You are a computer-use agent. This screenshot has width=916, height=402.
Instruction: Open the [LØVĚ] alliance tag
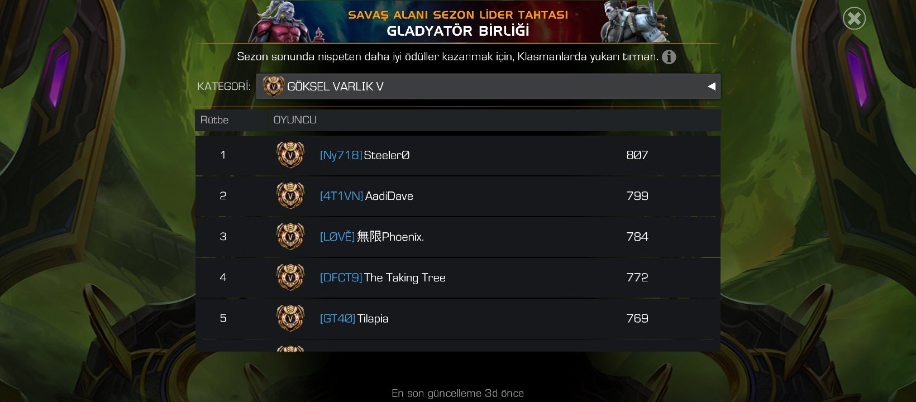pos(337,237)
